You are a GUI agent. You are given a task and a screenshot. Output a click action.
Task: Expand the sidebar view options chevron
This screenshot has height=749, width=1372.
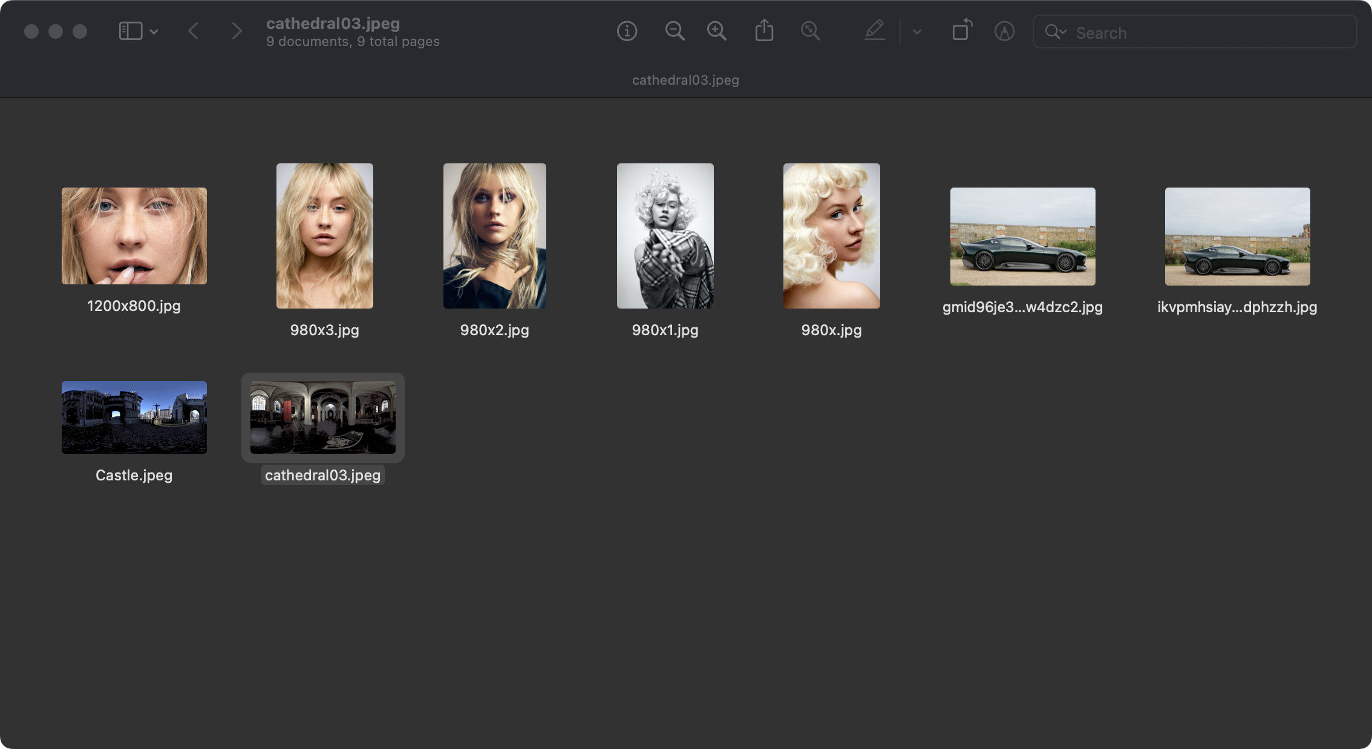coord(154,31)
